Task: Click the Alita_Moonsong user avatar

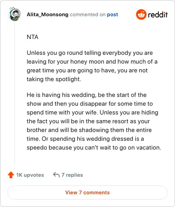Action: click(14, 14)
